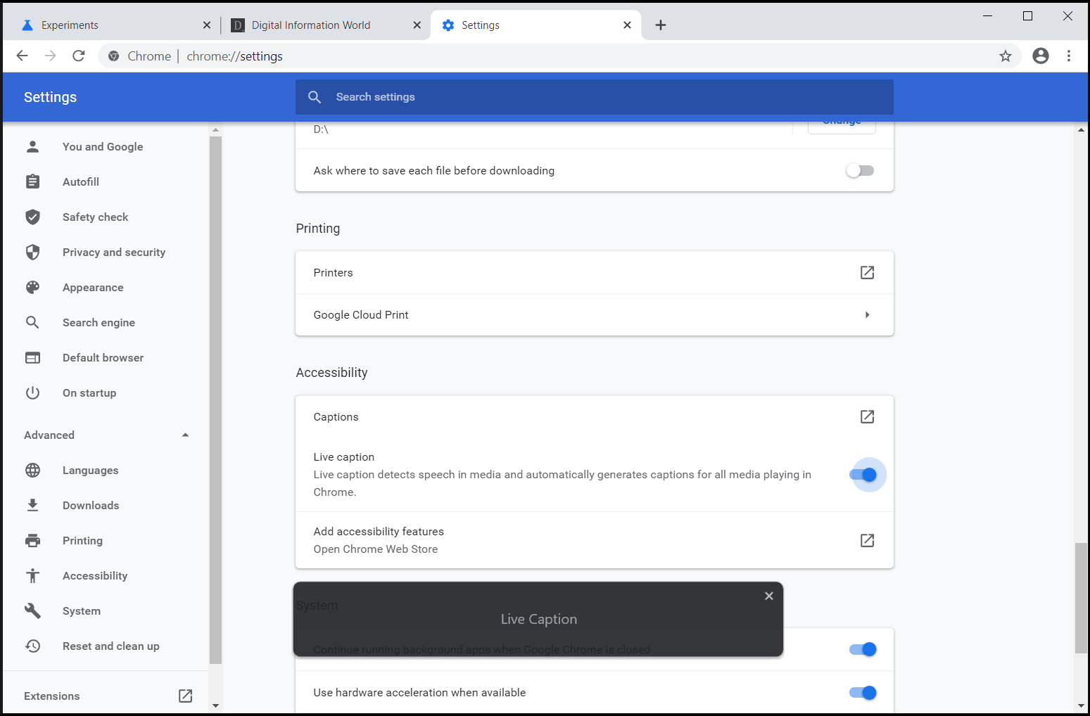Close the Digital Information World tab

pos(417,25)
